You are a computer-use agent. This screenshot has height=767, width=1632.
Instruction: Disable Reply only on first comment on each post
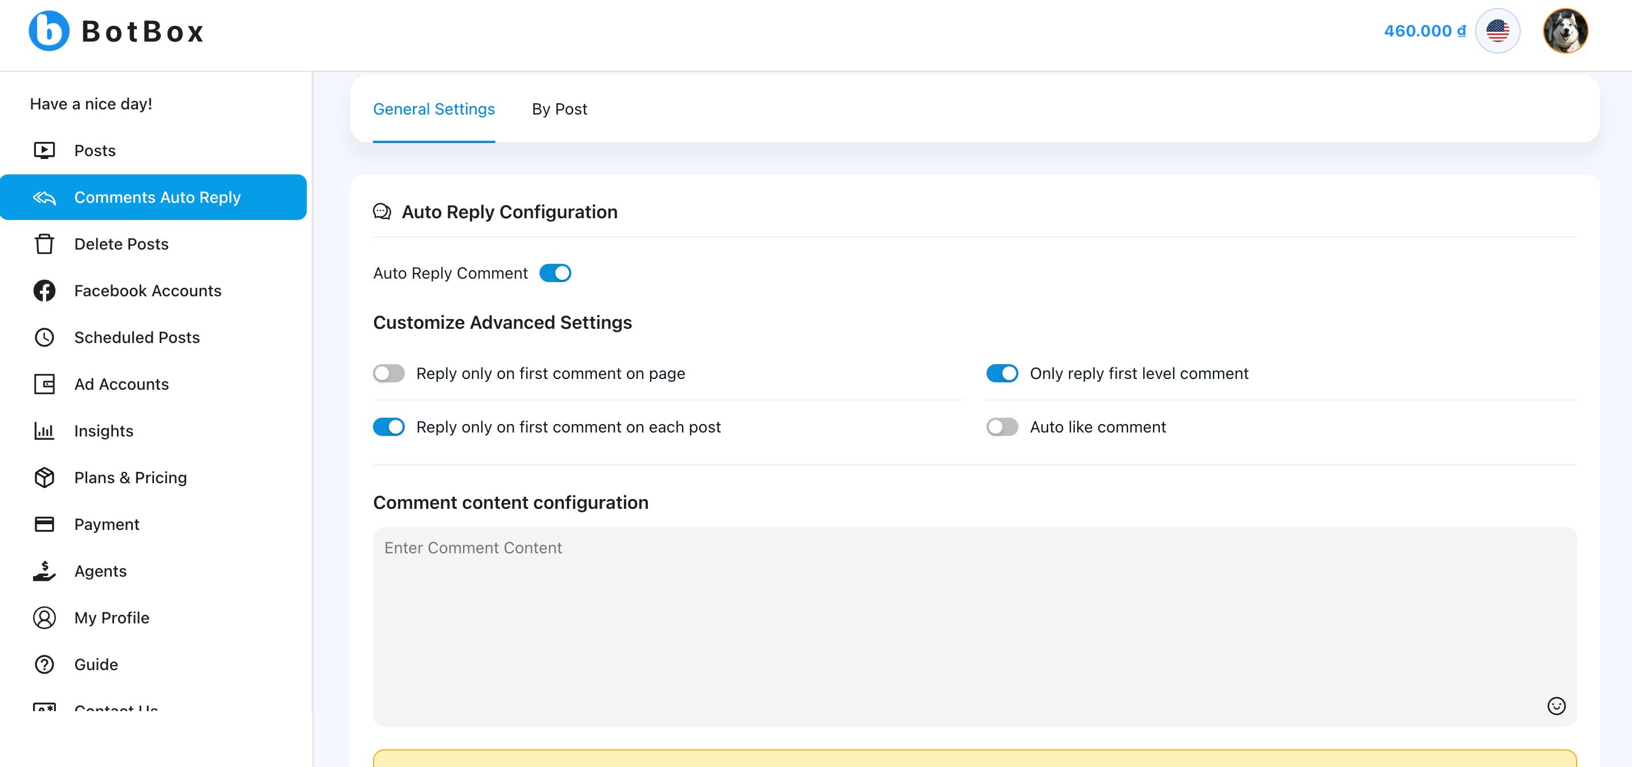[x=388, y=427]
